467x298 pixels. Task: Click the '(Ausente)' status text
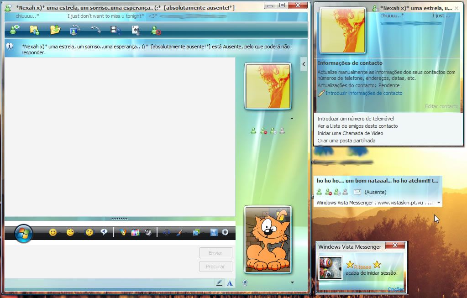pos(375,192)
